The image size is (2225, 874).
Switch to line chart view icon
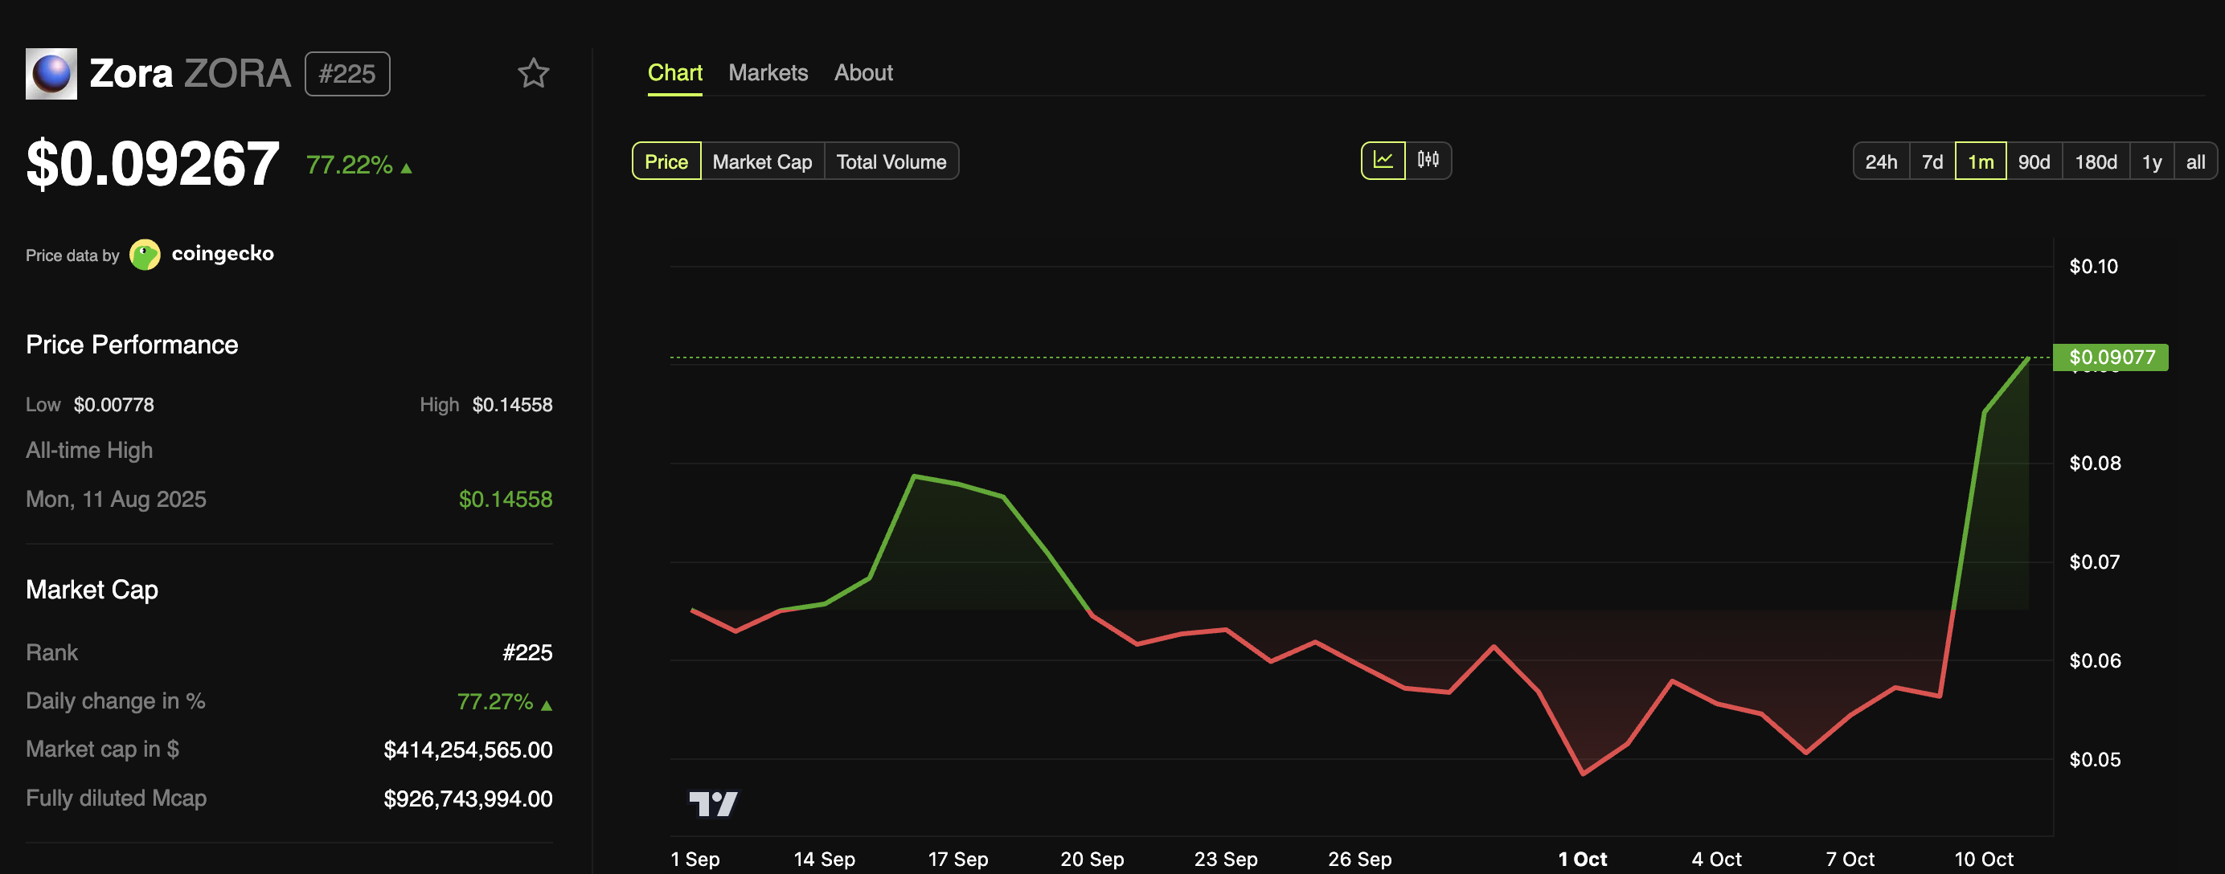click(1383, 161)
